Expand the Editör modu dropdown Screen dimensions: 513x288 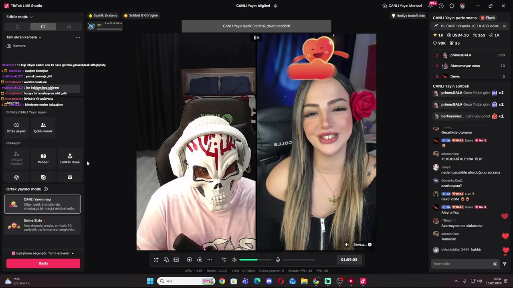click(20, 17)
